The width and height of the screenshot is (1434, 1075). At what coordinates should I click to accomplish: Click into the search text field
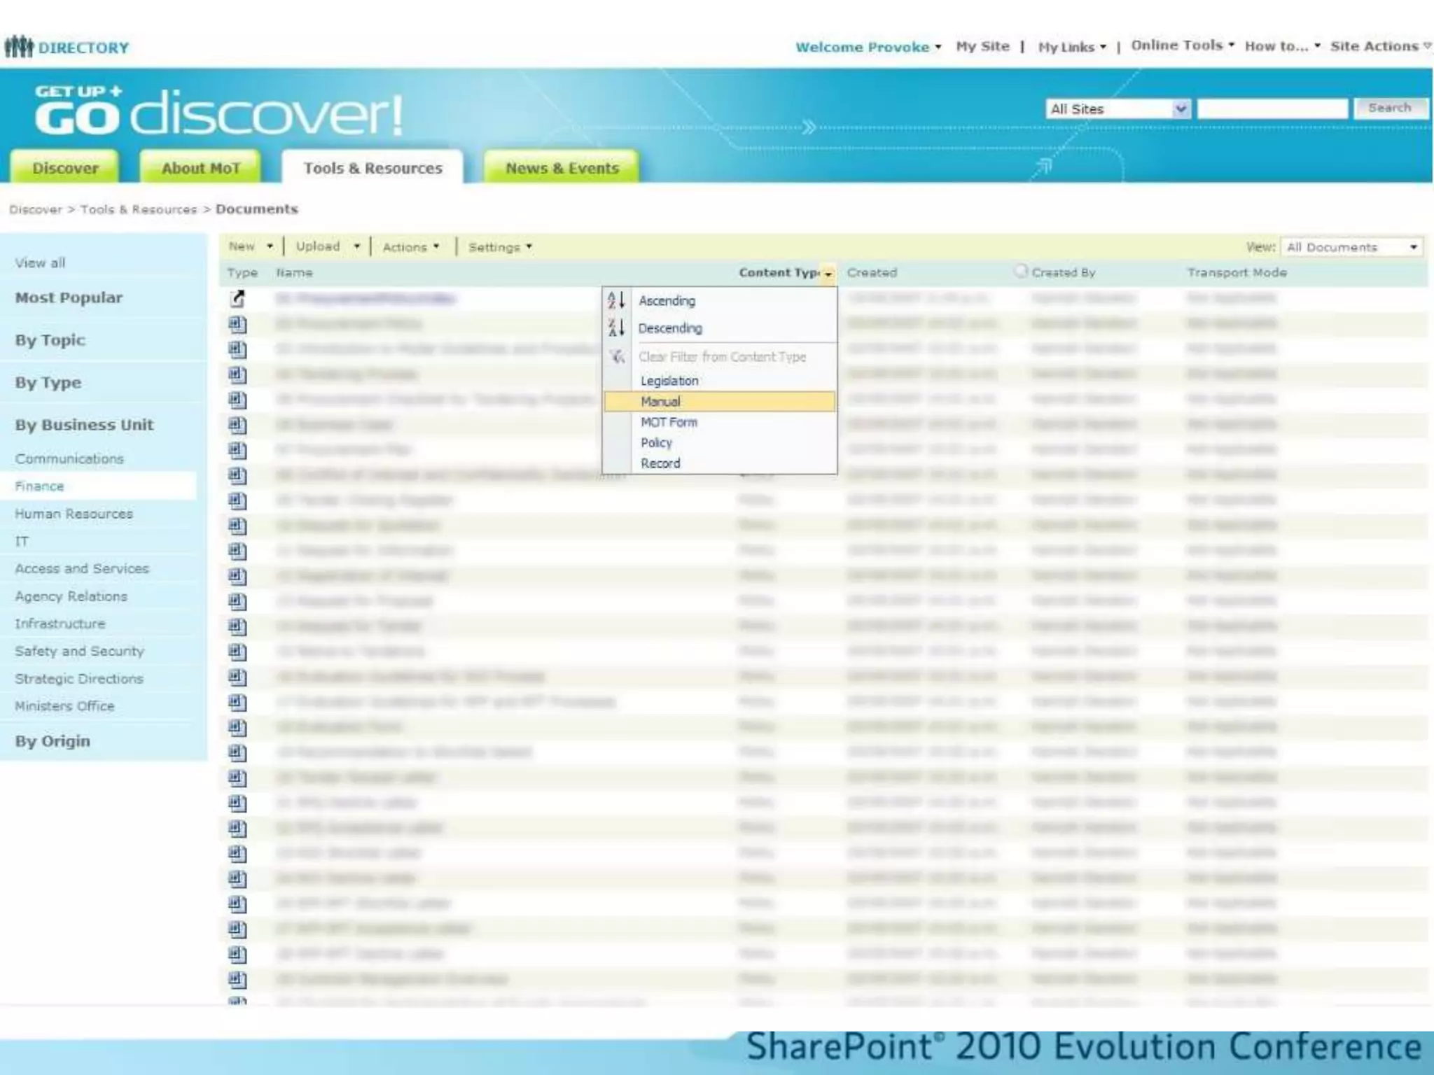[1272, 109]
